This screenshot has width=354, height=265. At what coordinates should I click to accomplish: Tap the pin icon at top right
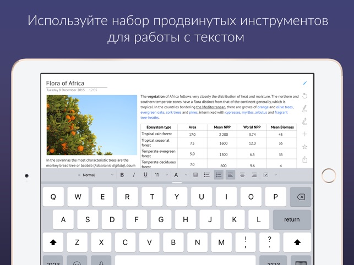click(305, 83)
